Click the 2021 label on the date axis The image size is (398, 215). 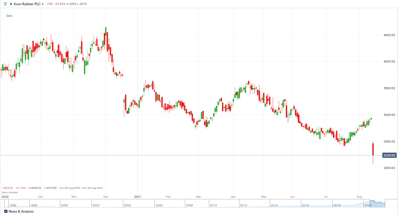pyautogui.click(x=138, y=197)
